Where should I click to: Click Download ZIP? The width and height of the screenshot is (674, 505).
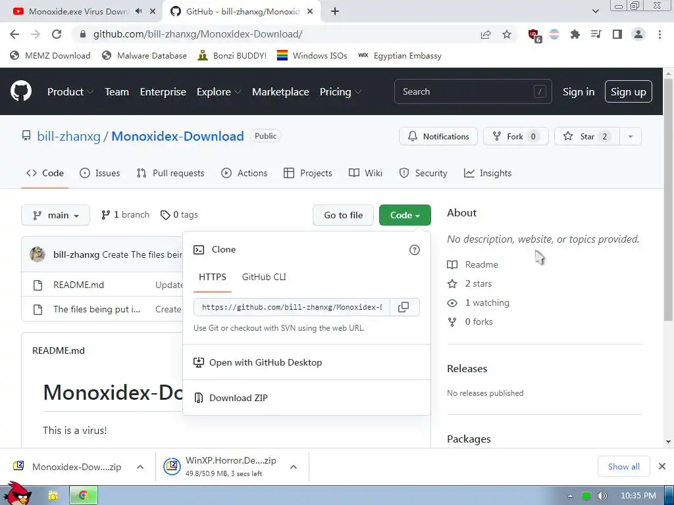pos(238,398)
